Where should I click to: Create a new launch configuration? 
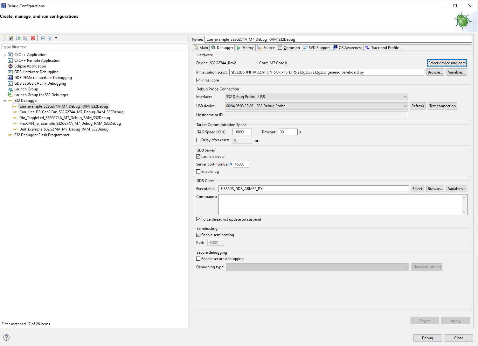click(x=4, y=38)
